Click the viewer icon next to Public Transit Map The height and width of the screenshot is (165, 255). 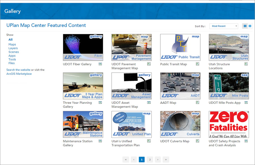pyautogui.click(x=197, y=64)
